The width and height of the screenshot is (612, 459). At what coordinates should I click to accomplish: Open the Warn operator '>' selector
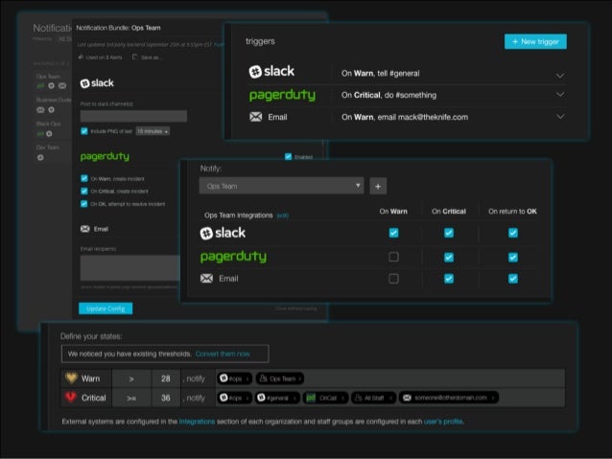pyautogui.click(x=131, y=379)
